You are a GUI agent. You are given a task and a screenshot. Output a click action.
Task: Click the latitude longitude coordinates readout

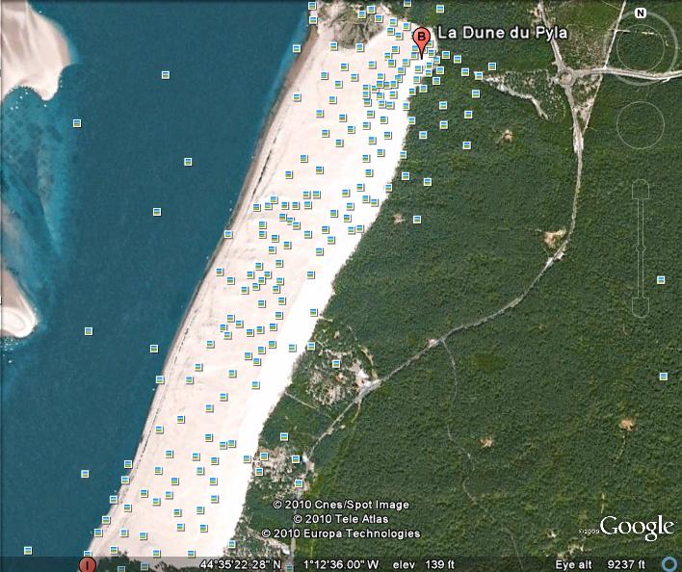pos(289,564)
